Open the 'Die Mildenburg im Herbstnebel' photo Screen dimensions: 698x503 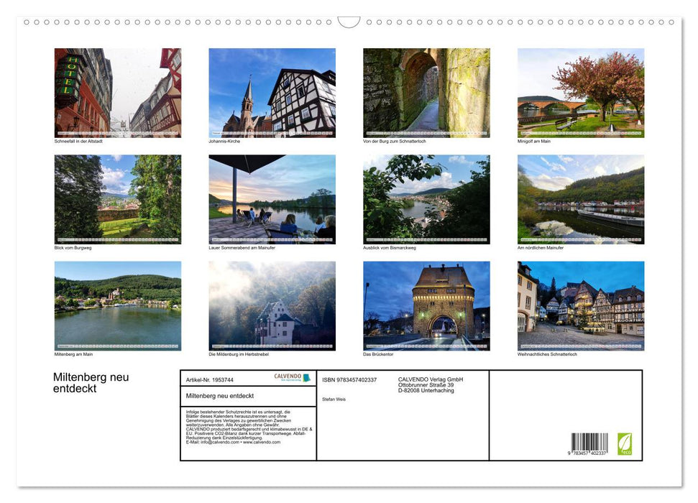272,306
